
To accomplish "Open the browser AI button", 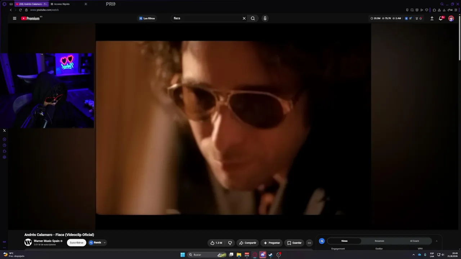I will [x=450, y=10].
